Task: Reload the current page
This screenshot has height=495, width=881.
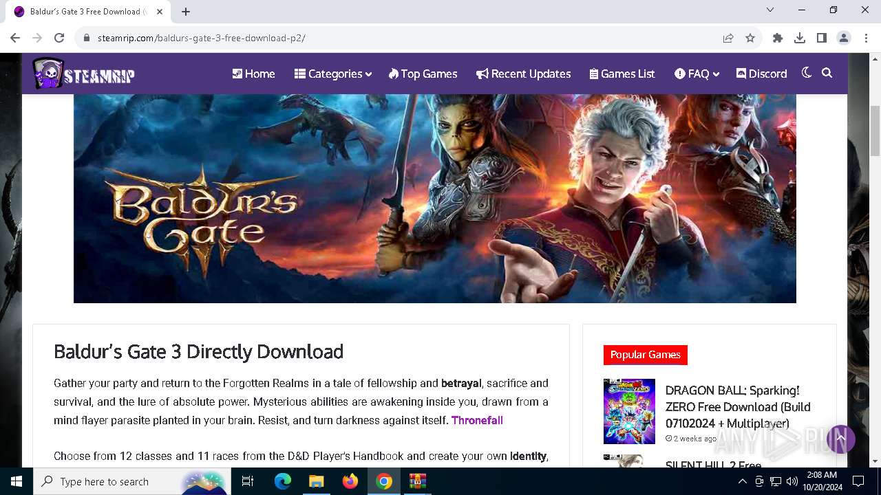Action: pos(59,38)
